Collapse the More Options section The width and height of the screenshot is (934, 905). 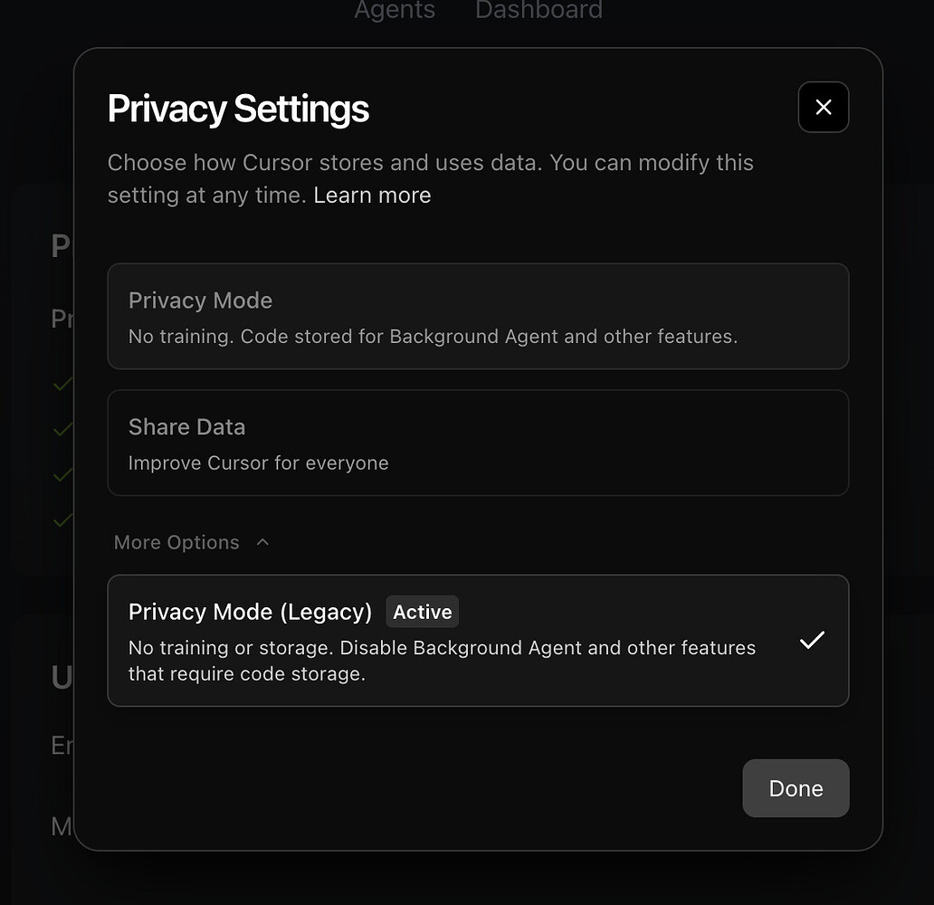[191, 541]
